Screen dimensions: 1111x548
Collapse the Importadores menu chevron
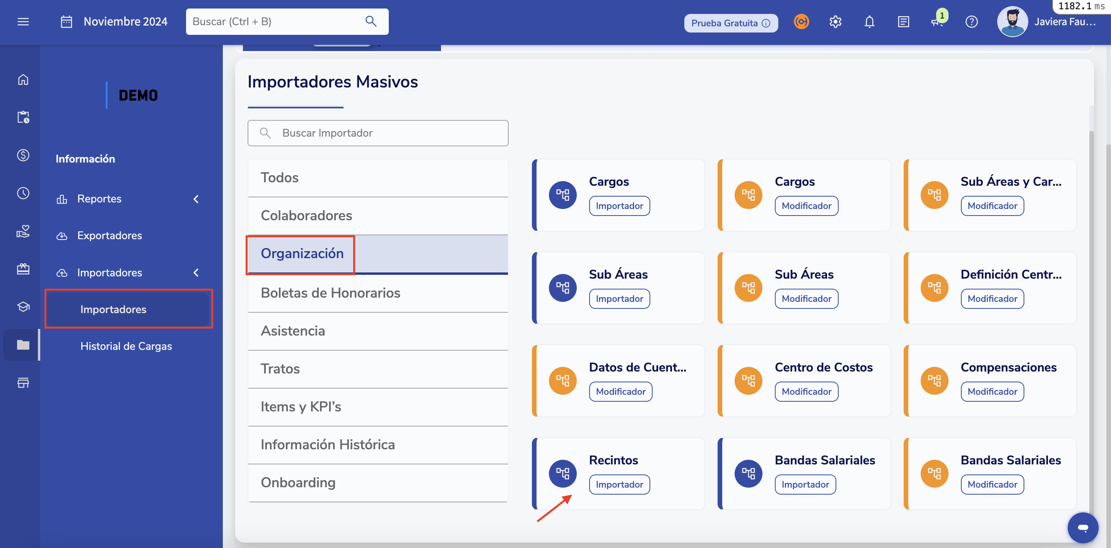[x=196, y=273]
